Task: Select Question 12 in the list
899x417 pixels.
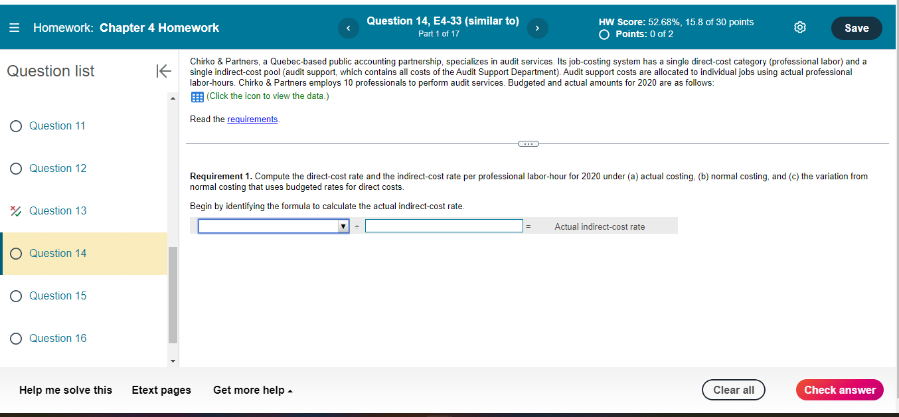Action: tap(57, 168)
